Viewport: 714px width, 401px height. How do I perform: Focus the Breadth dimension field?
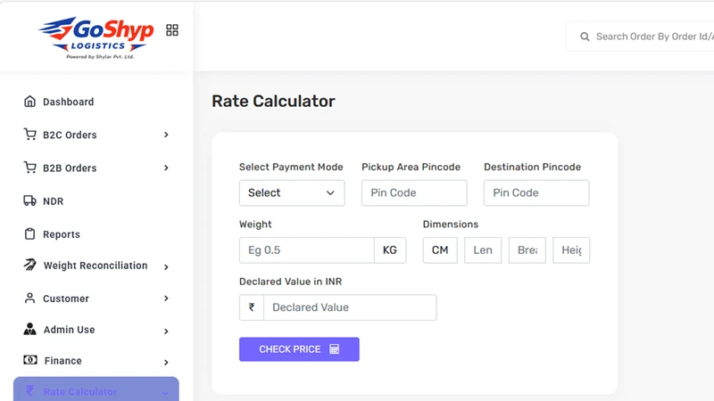pyautogui.click(x=527, y=250)
